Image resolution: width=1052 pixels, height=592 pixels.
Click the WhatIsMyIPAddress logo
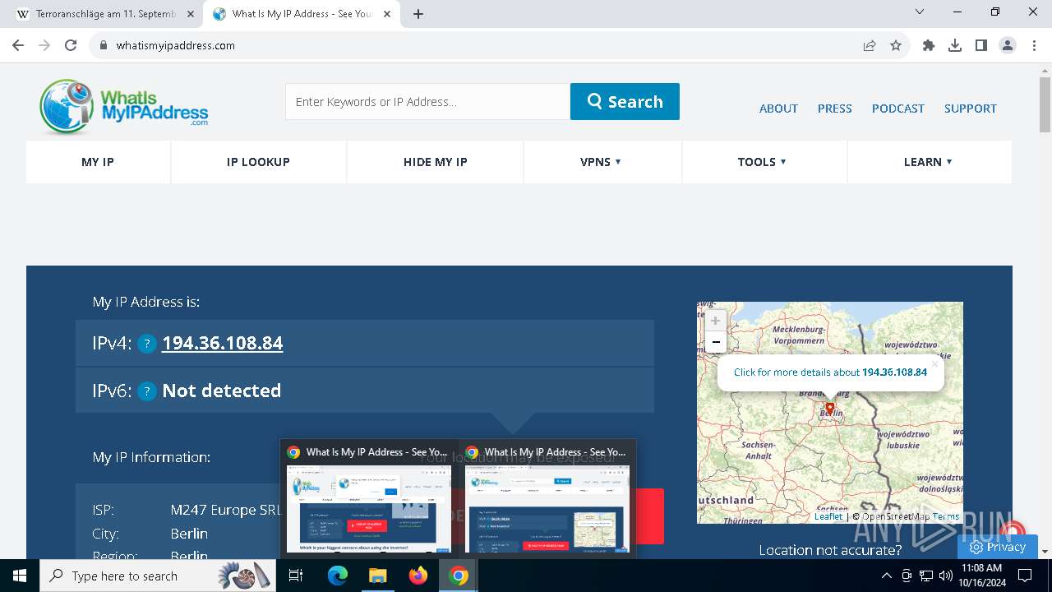[x=124, y=107]
